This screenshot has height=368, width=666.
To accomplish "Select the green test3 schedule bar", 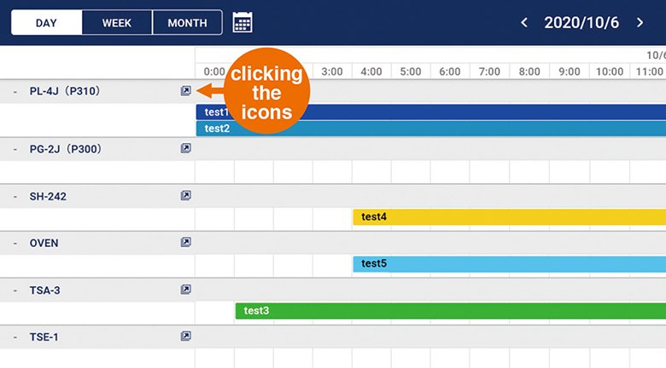I will coord(451,311).
